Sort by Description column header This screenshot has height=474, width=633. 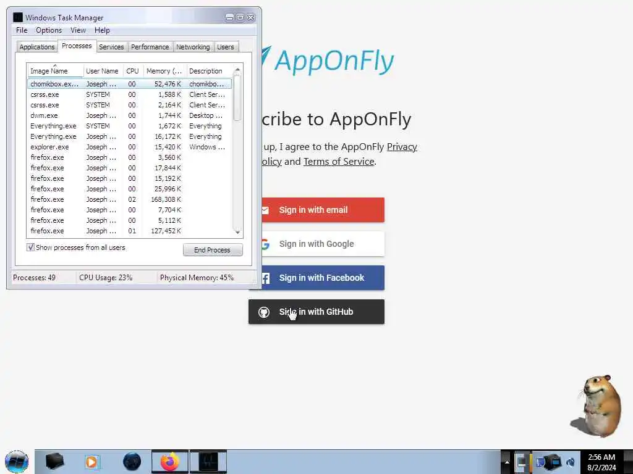(208, 71)
